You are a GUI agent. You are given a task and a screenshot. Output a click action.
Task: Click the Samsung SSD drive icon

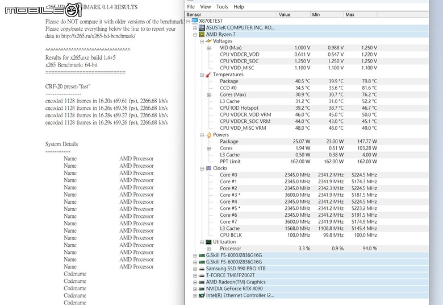point(202,269)
